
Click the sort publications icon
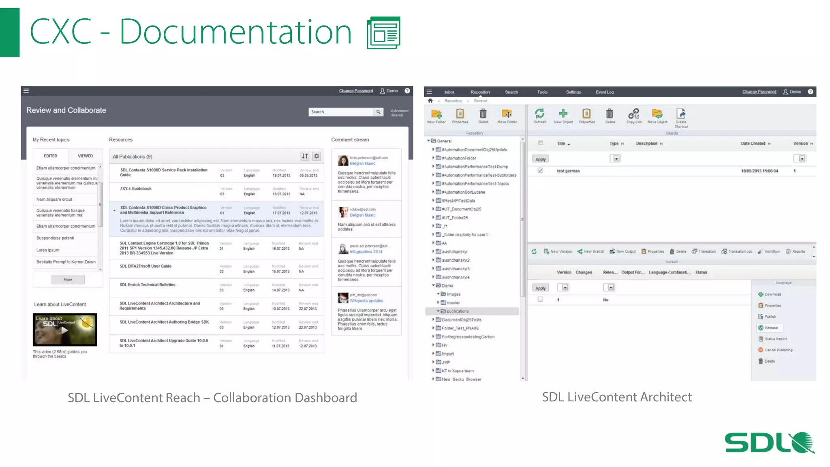pos(305,156)
